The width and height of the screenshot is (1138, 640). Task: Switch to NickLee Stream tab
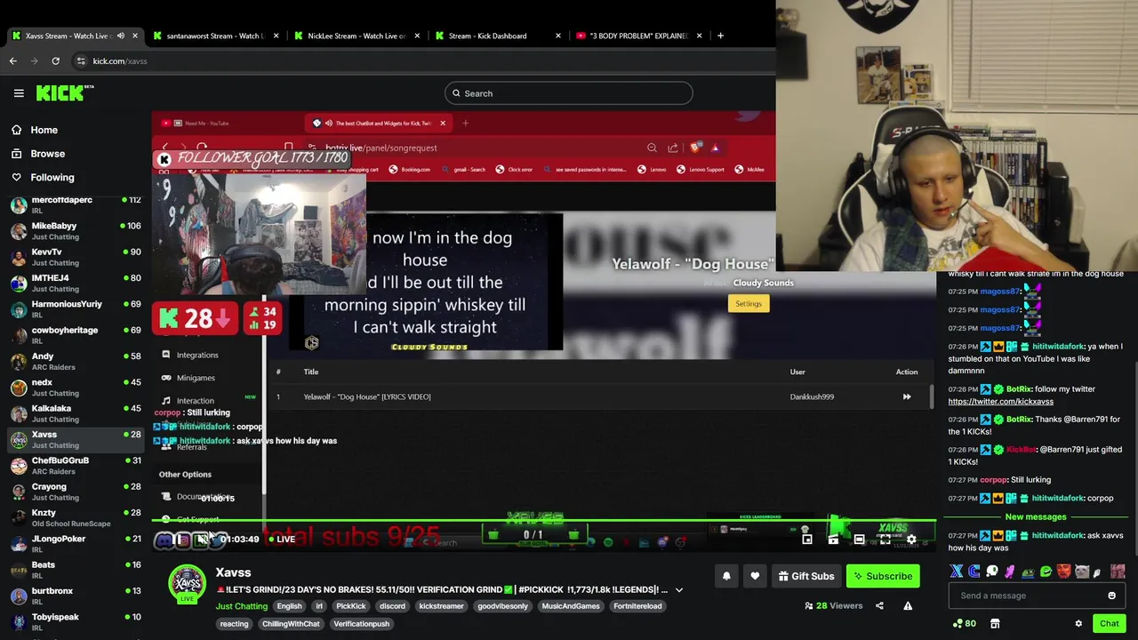357,36
